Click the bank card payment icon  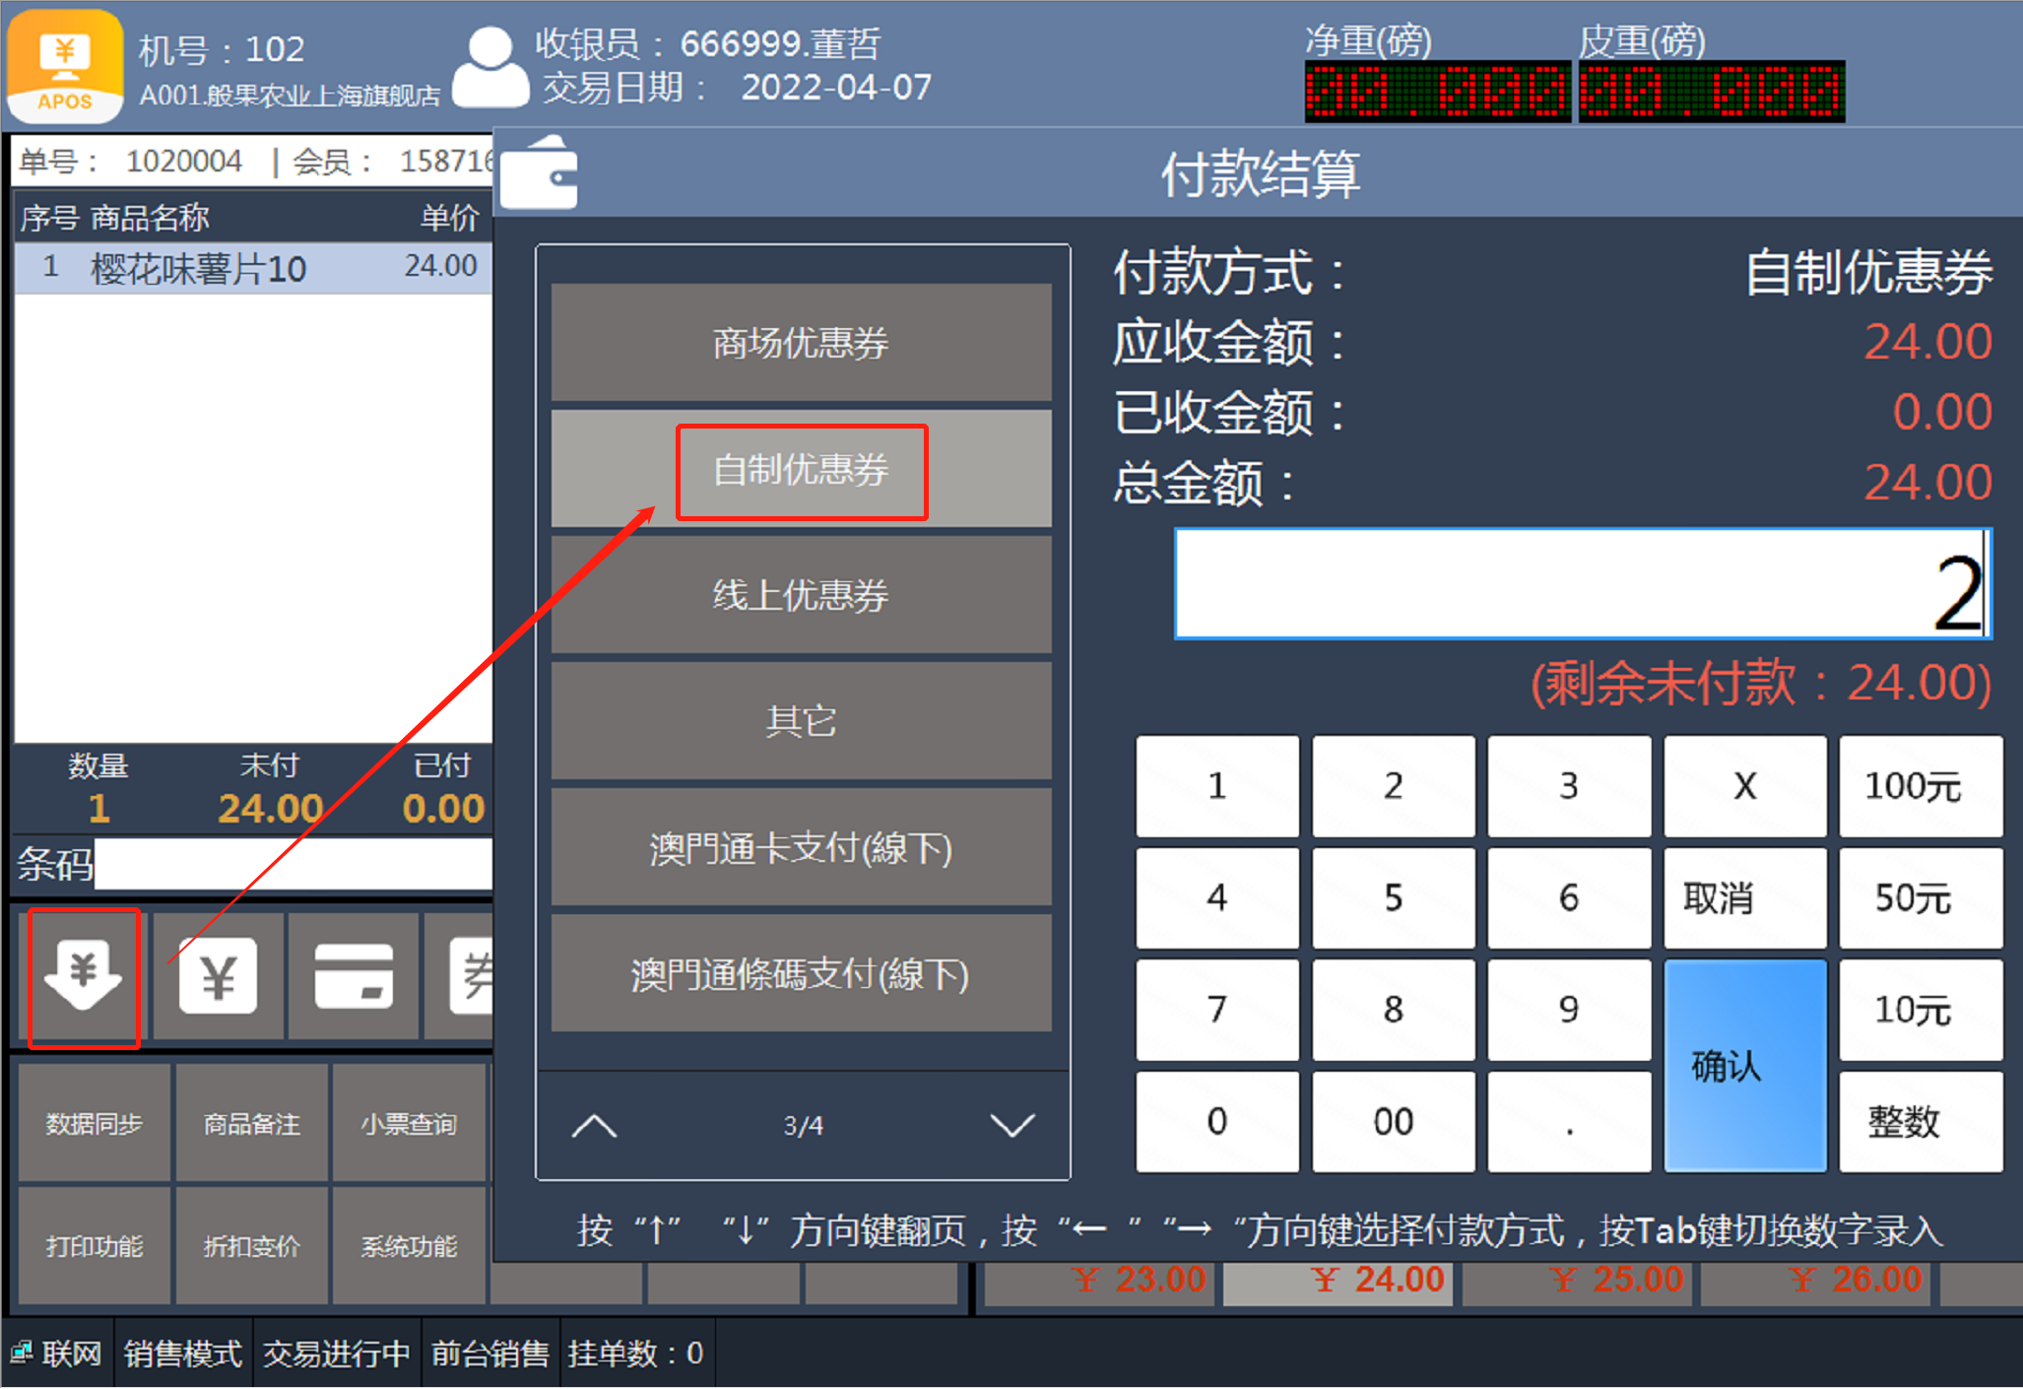click(354, 976)
